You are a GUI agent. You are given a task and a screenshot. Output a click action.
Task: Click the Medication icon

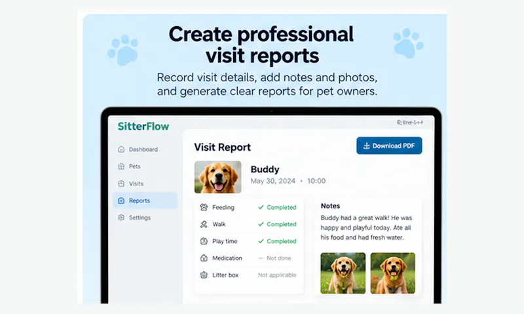pyautogui.click(x=204, y=258)
